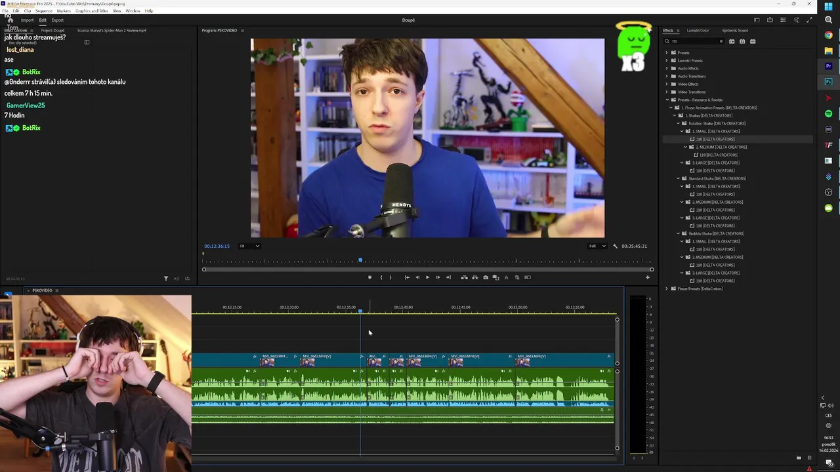Expand the Audio Effects folder

coord(667,68)
